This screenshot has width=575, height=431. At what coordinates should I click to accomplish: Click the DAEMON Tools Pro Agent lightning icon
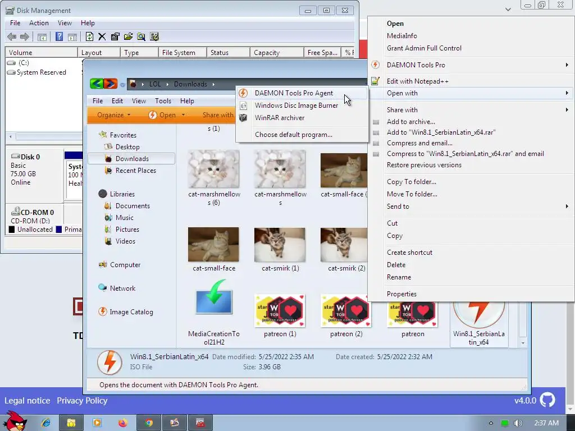pyautogui.click(x=243, y=93)
